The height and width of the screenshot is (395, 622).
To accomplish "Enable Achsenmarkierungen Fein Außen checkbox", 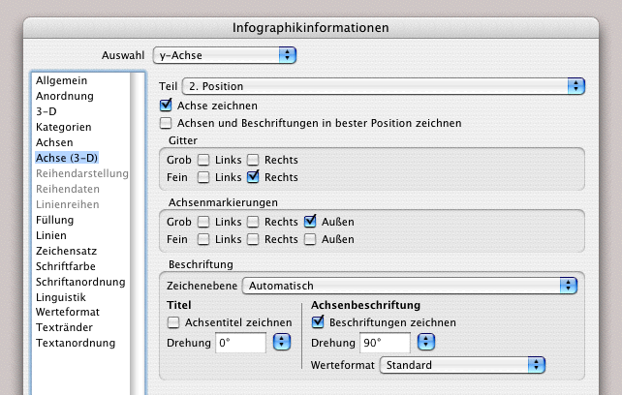I will 311,239.
